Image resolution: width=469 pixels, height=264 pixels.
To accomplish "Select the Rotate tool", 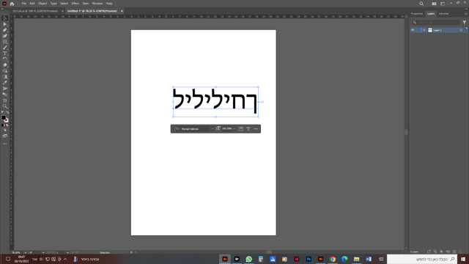I will point(5,59).
